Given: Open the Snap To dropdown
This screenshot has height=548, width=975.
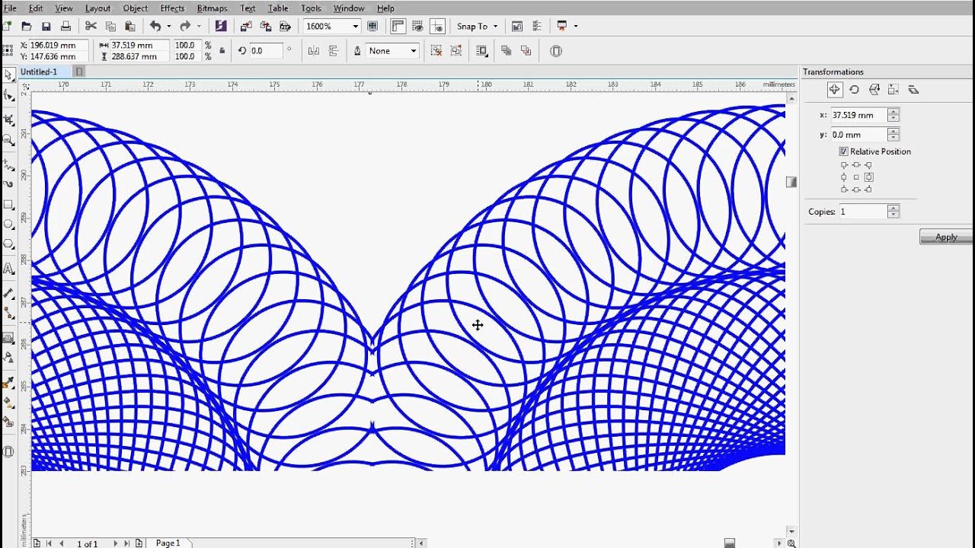Looking at the screenshot, I should tap(478, 26).
